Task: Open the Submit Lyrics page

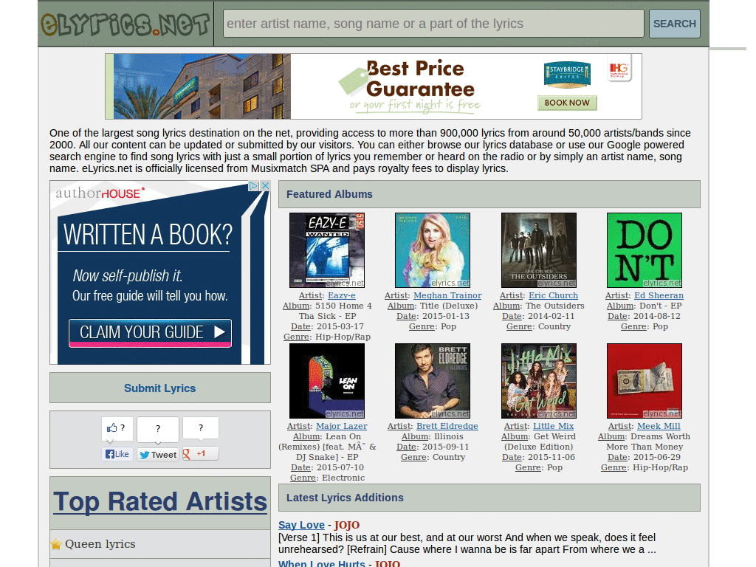Action: coord(159,388)
